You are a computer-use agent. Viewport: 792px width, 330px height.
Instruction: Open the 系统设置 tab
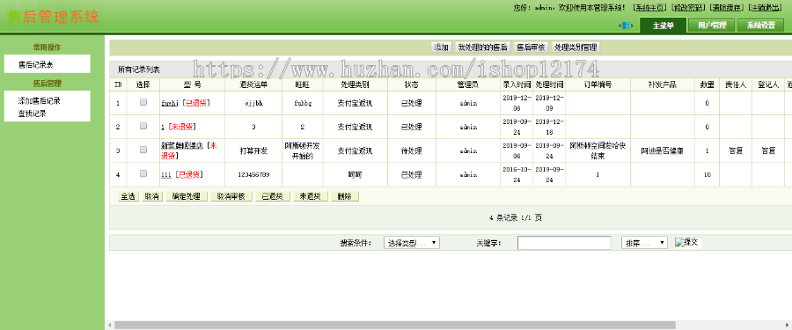click(x=760, y=26)
